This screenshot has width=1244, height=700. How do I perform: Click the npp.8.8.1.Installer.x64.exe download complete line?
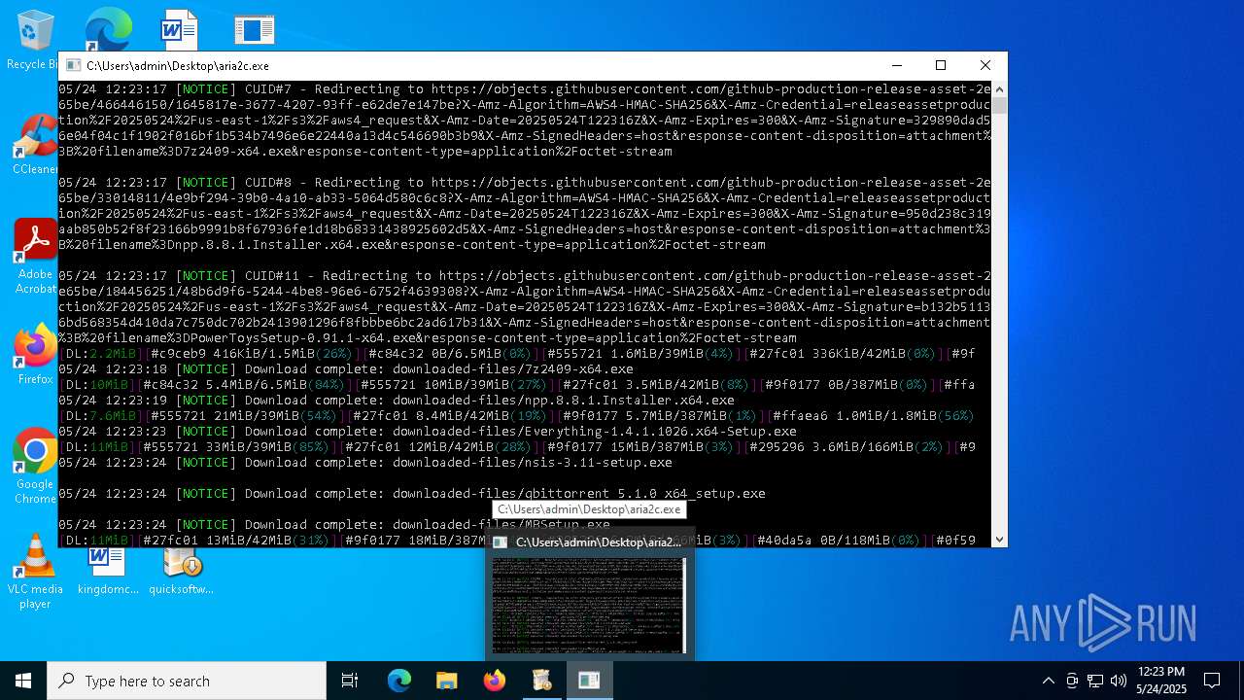(x=397, y=401)
